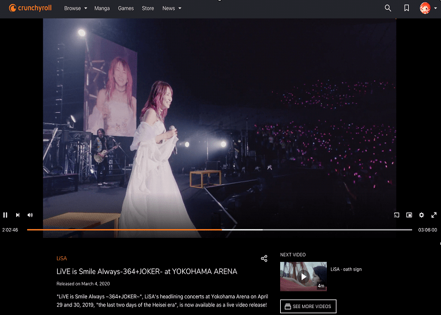Open the Games menu item
Screen dimensions: 441x315
[x=126, y=9]
